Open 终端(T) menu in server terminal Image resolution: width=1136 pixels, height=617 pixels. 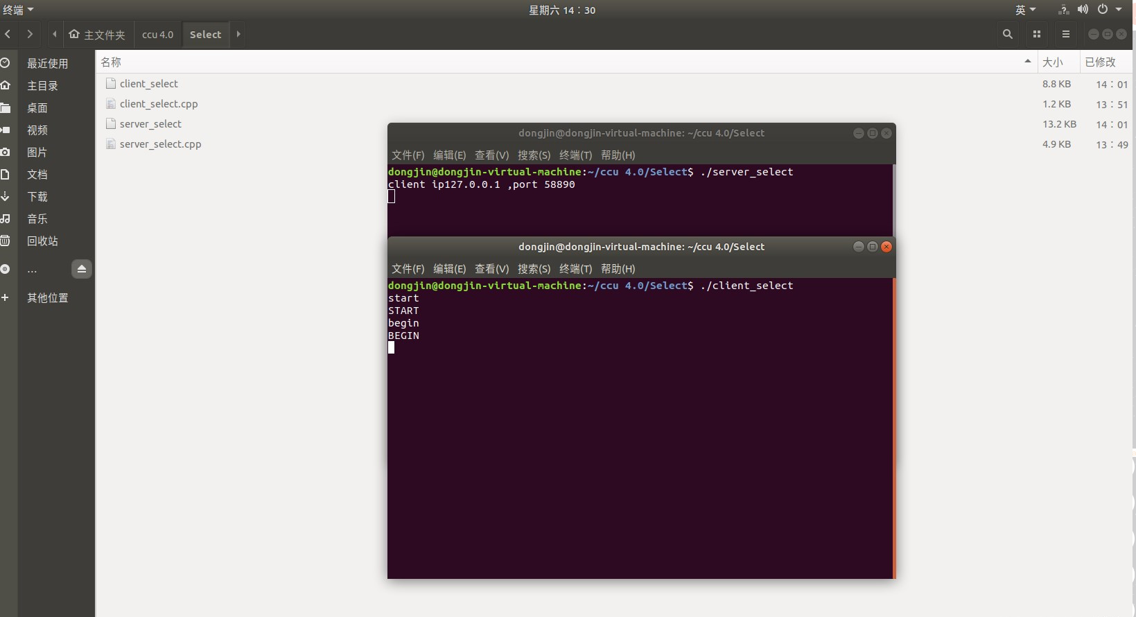(575, 155)
